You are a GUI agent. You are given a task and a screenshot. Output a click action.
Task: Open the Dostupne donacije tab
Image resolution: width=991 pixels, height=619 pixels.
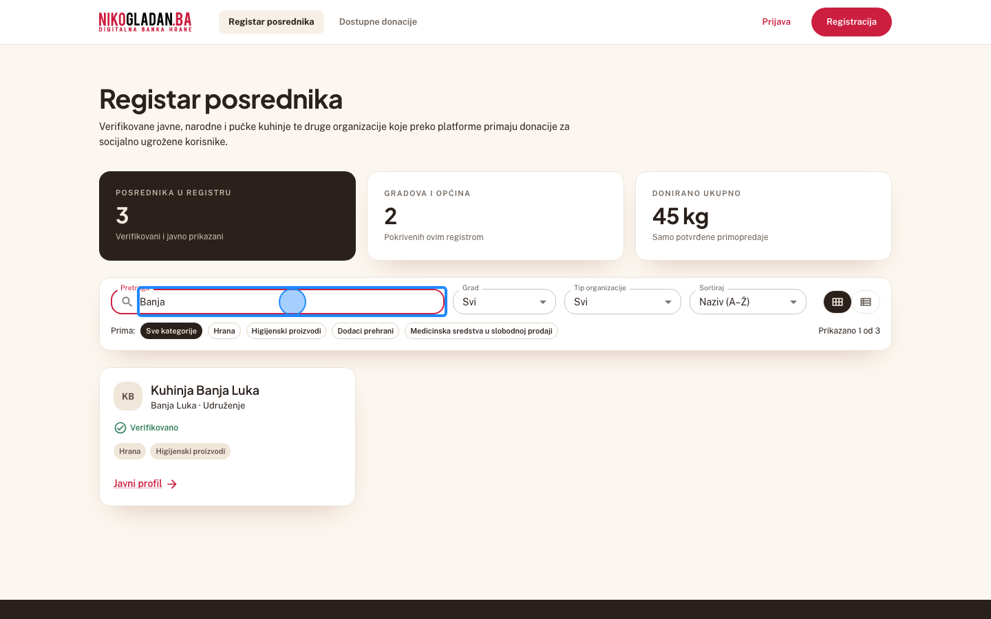coord(378,22)
